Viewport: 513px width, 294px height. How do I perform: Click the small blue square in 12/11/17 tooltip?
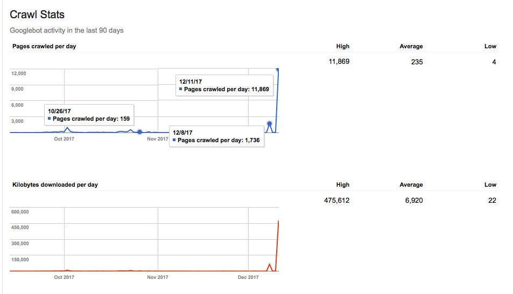click(181, 90)
